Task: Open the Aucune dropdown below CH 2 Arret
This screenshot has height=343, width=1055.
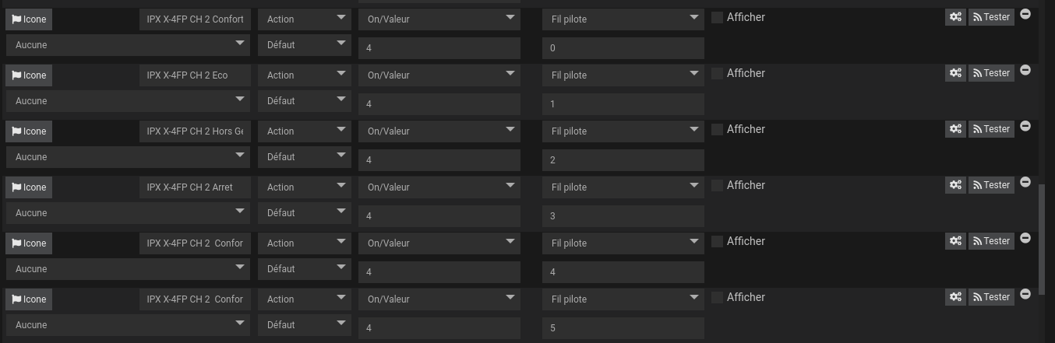Action: [x=127, y=213]
